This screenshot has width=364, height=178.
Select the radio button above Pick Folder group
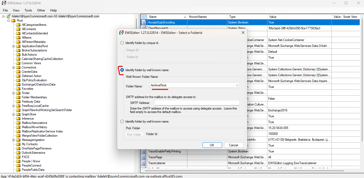[122, 122]
